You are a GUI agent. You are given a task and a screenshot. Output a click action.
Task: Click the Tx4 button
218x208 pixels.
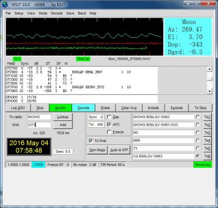[x=207, y=140]
